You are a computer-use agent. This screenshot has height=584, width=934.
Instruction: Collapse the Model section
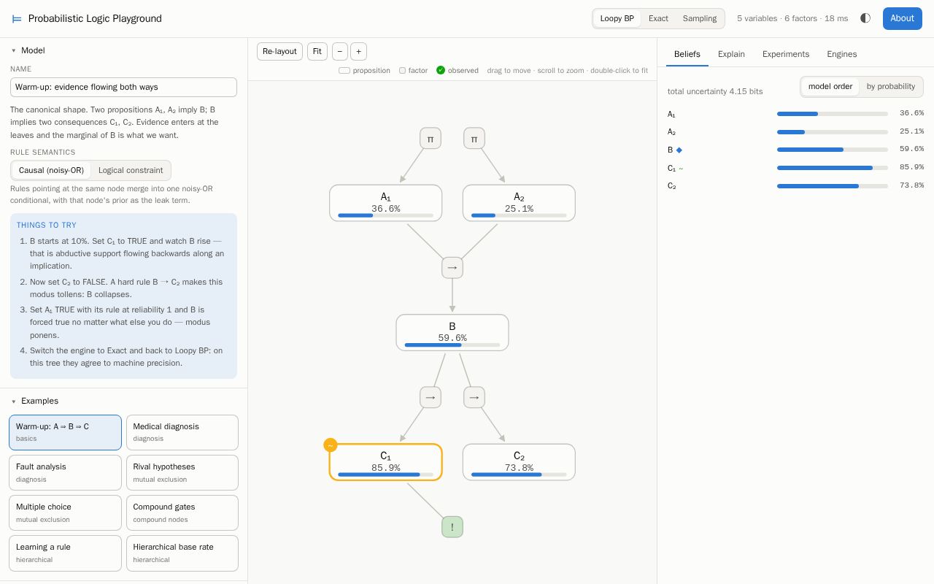point(28,50)
